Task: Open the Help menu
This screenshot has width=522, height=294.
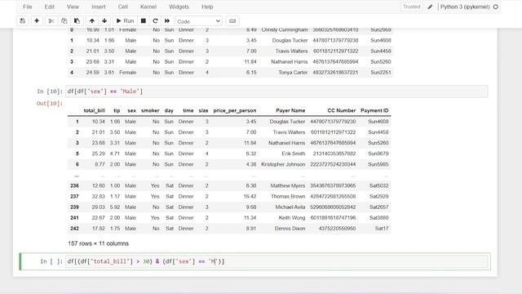Action: pos(207,7)
